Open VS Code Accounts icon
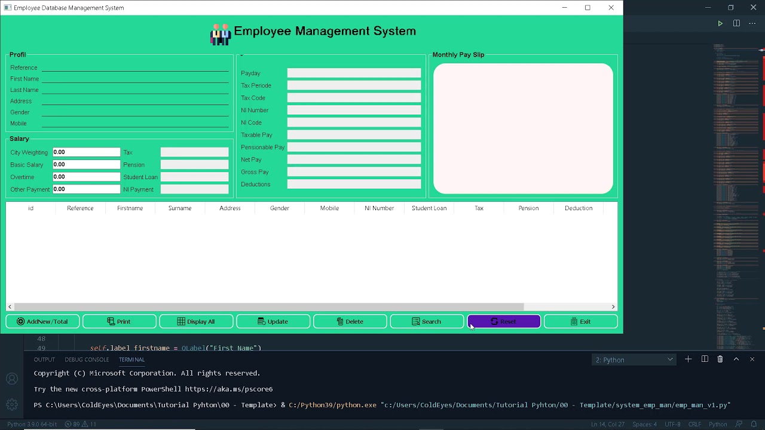765x430 pixels. tap(12, 379)
